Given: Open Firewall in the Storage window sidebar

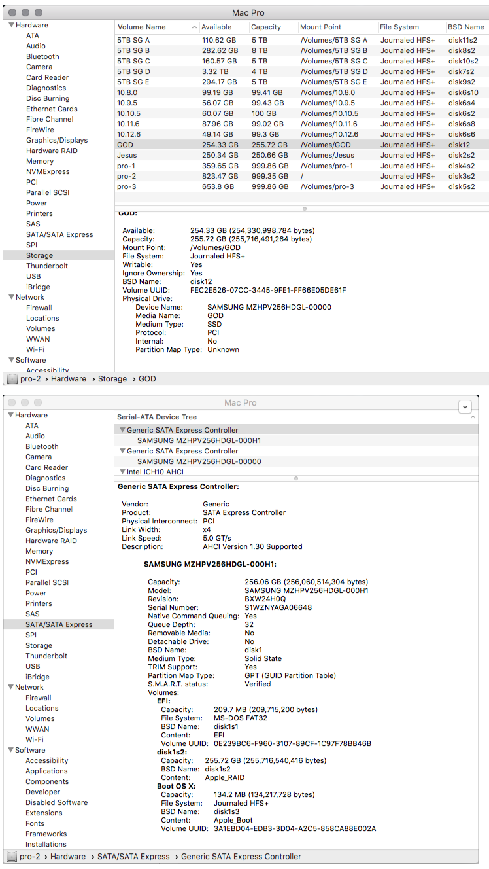Looking at the screenshot, I should point(39,308).
